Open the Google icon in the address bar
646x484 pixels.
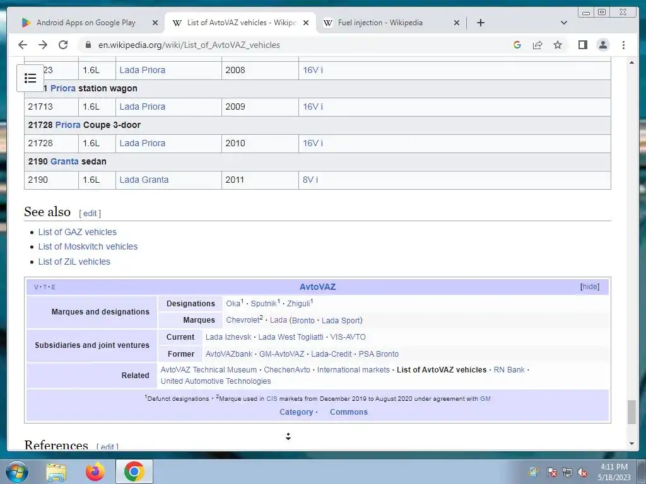517,45
